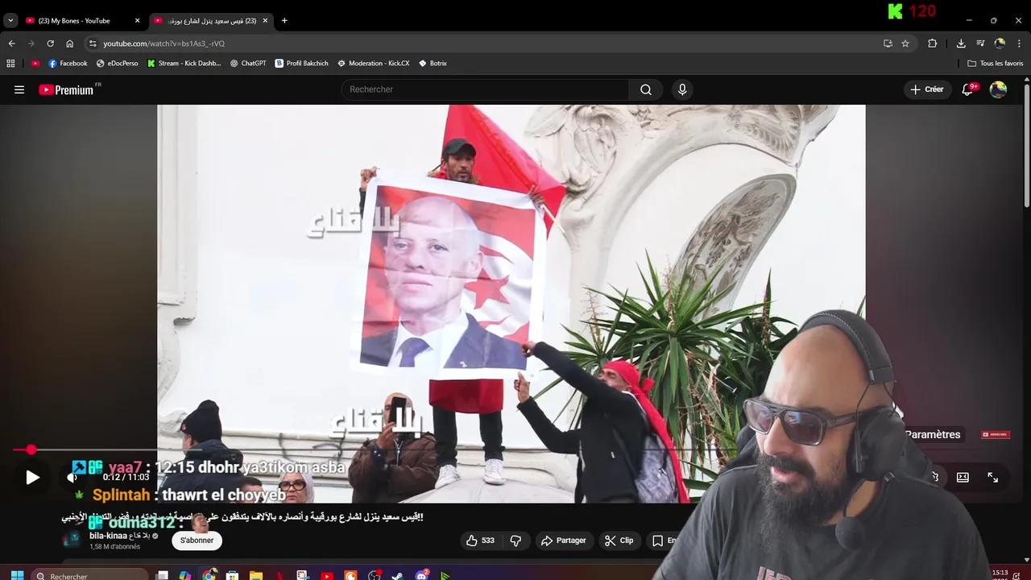This screenshot has height=580, width=1031.
Task: Dislike the video with thumbs down
Action: 516,541
